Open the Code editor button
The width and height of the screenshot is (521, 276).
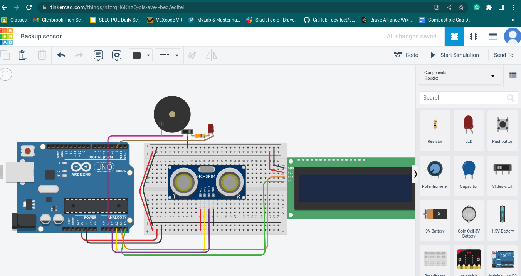(406, 55)
